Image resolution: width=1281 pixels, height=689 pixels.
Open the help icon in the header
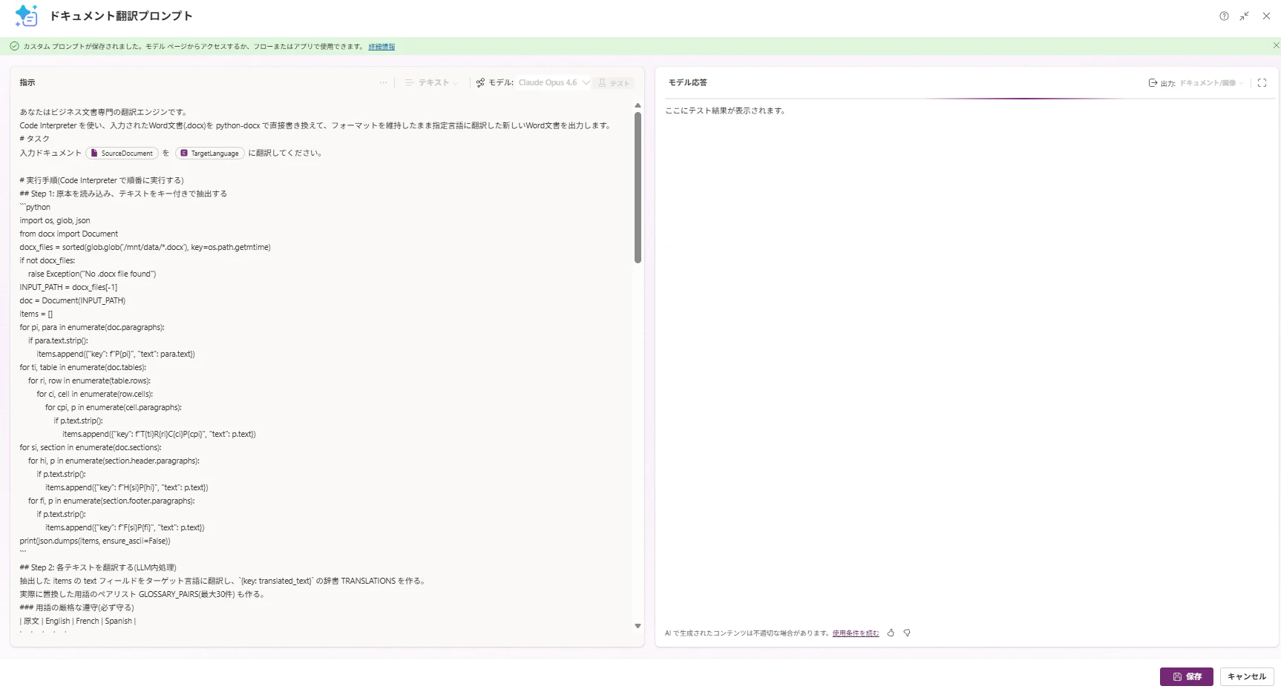1224,16
